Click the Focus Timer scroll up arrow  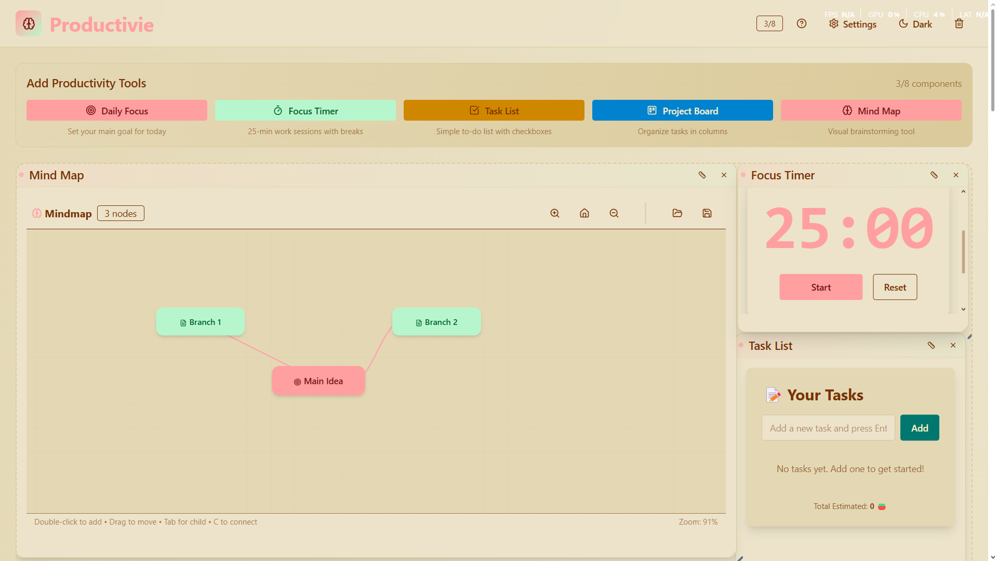pyautogui.click(x=963, y=192)
